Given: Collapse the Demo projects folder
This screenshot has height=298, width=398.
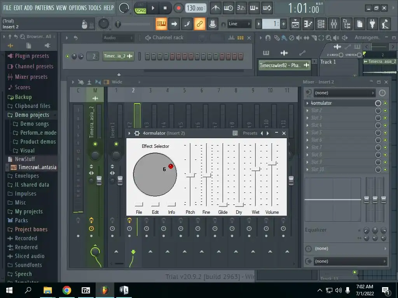Looking at the screenshot, I should pyautogui.click(x=32, y=115).
